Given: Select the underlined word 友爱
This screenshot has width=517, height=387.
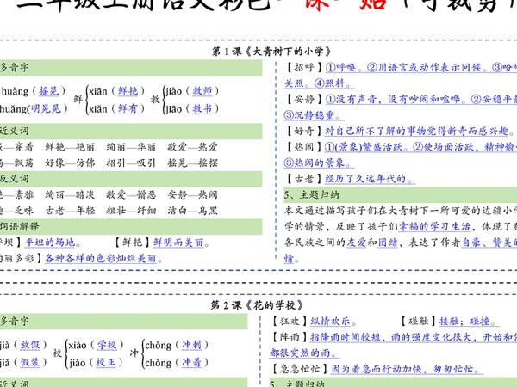Looking at the screenshot, I should [356, 243].
